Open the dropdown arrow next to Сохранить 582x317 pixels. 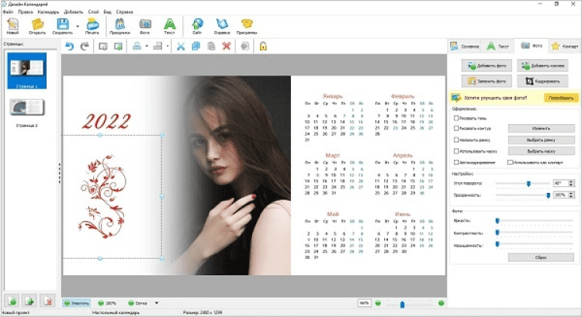[x=78, y=26]
